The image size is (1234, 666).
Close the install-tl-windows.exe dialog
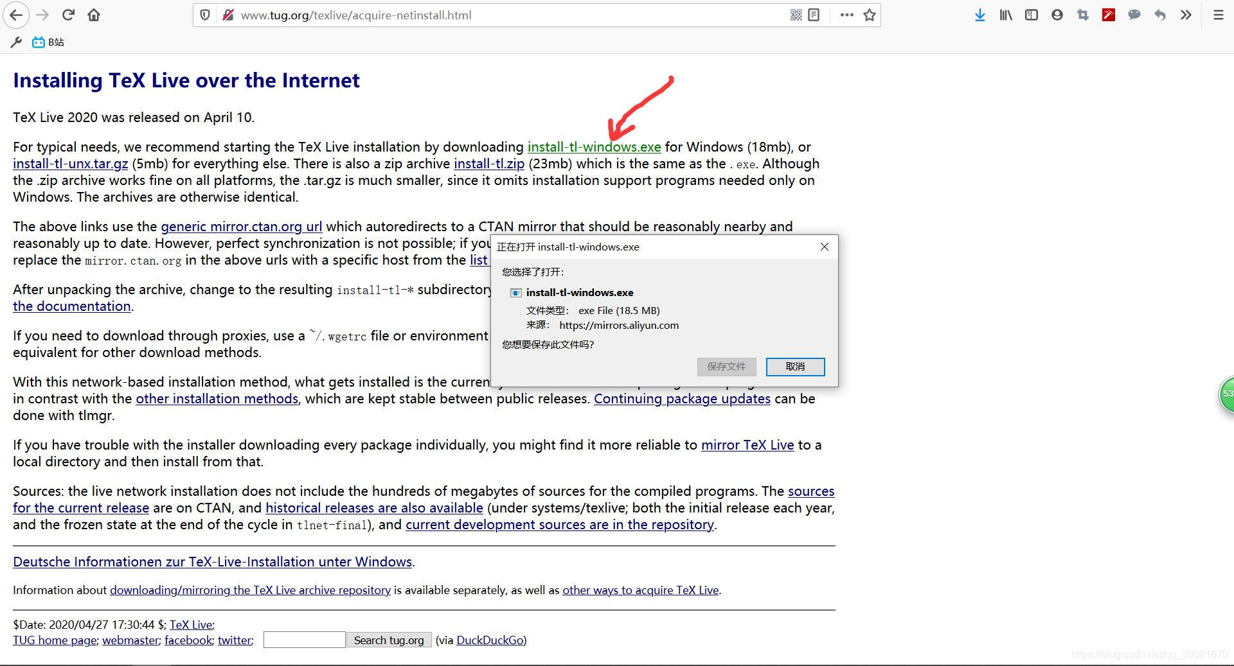pyautogui.click(x=825, y=247)
